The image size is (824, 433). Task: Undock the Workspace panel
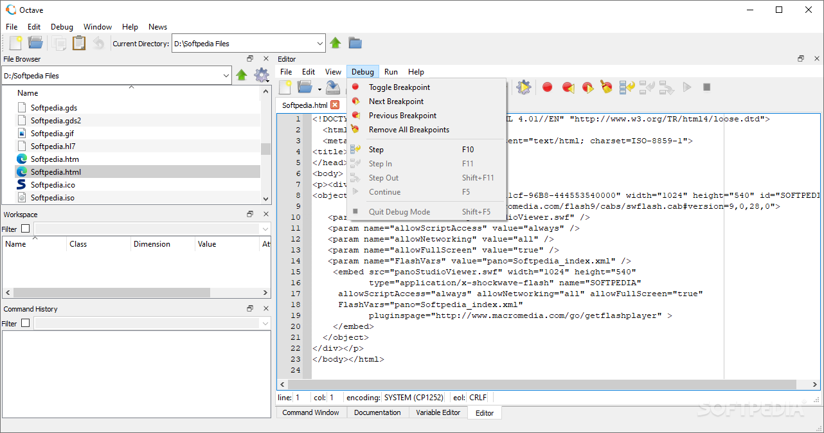point(250,215)
